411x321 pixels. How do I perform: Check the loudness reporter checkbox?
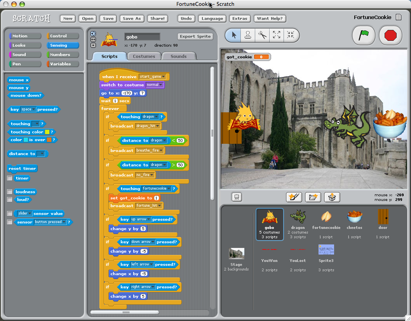coord(9,192)
